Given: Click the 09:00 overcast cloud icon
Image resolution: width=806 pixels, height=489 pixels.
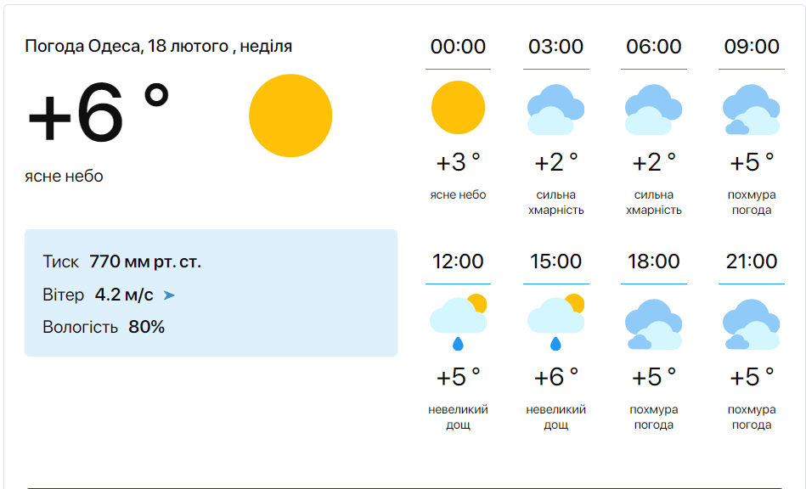Looking at the screenshot, I should (x=751, y=110).
